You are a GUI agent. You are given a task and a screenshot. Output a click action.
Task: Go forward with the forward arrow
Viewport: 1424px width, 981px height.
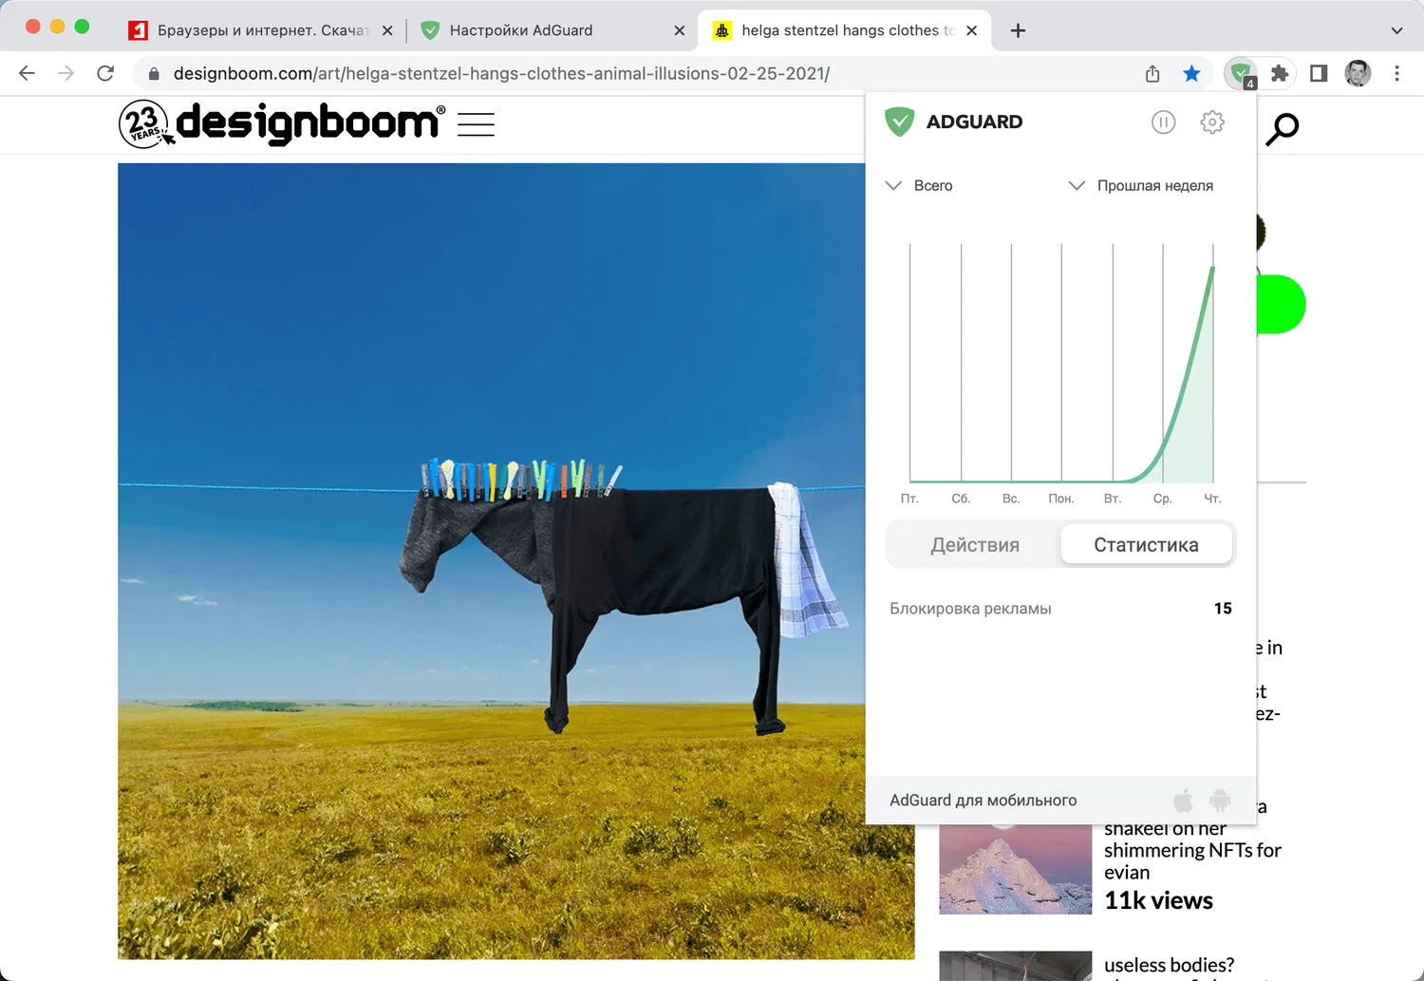tap(66, 73)
